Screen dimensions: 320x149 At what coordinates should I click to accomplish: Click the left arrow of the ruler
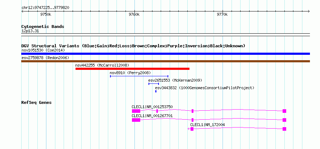pos(22,11)
